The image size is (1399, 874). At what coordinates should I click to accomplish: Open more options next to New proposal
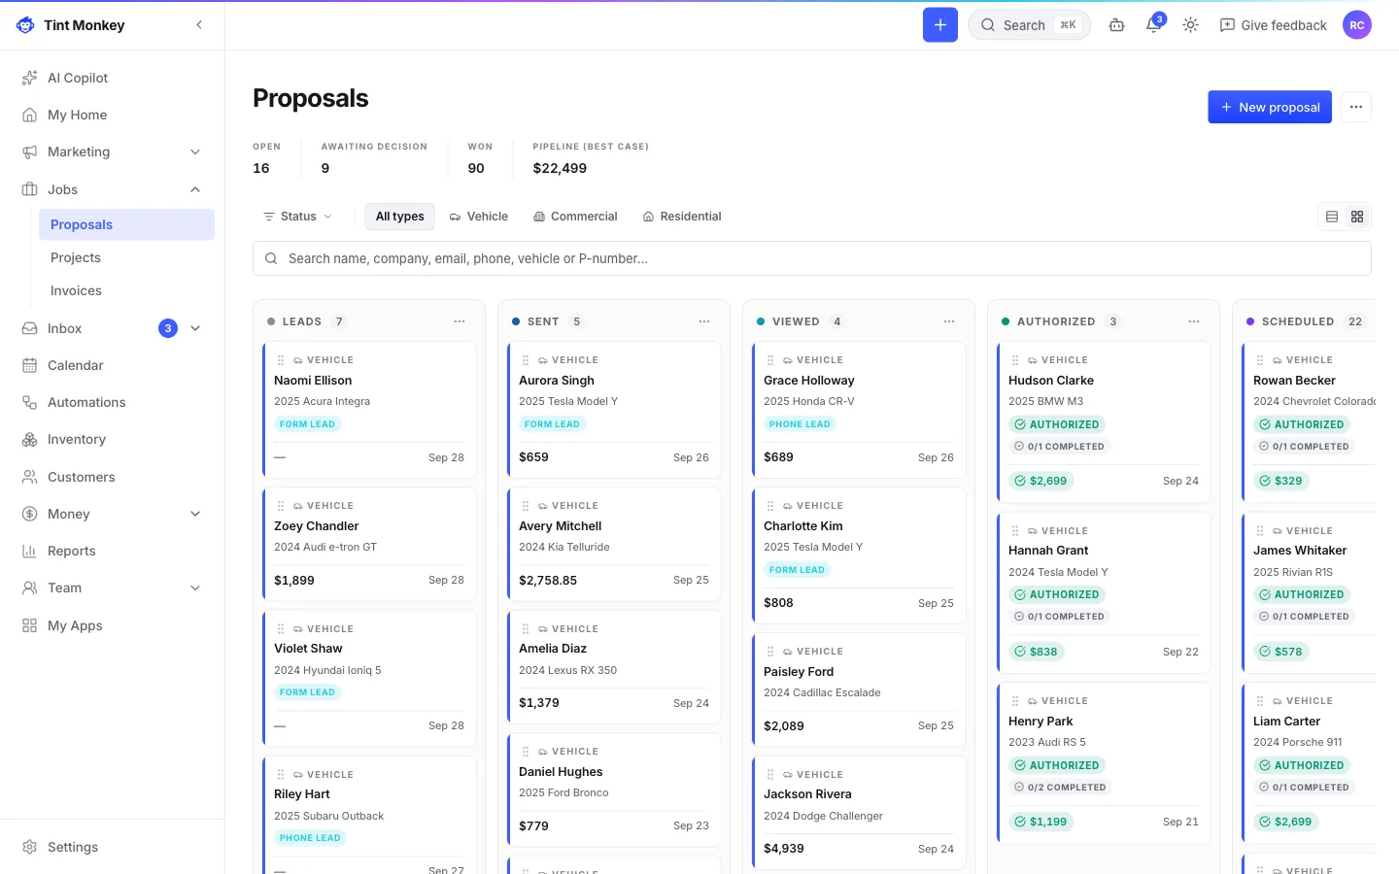tap(1356, 107)
